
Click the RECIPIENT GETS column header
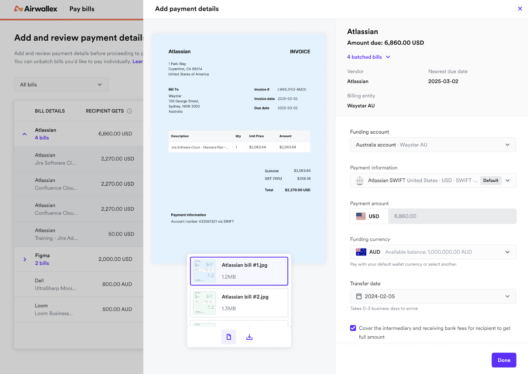click(105, 111)
